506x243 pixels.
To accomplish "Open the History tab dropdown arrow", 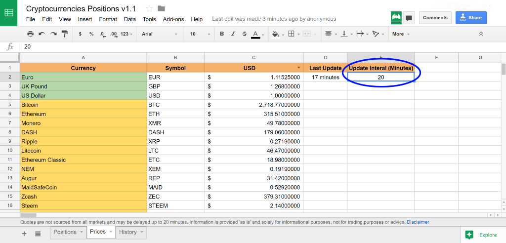I will point(141,232).
